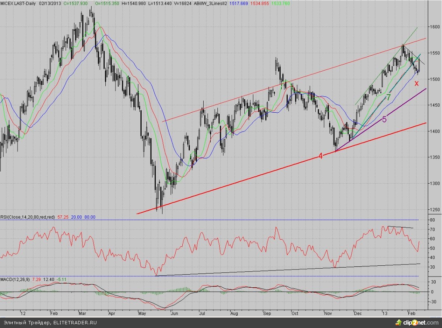442x328 pixels.
Task: Click the red moving average value 1534.855
Action: pyautogui.click(x=258, y=3)
